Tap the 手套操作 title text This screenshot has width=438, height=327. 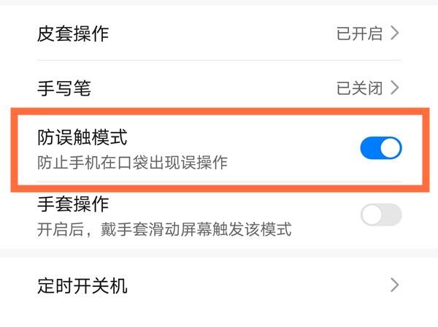73,204
